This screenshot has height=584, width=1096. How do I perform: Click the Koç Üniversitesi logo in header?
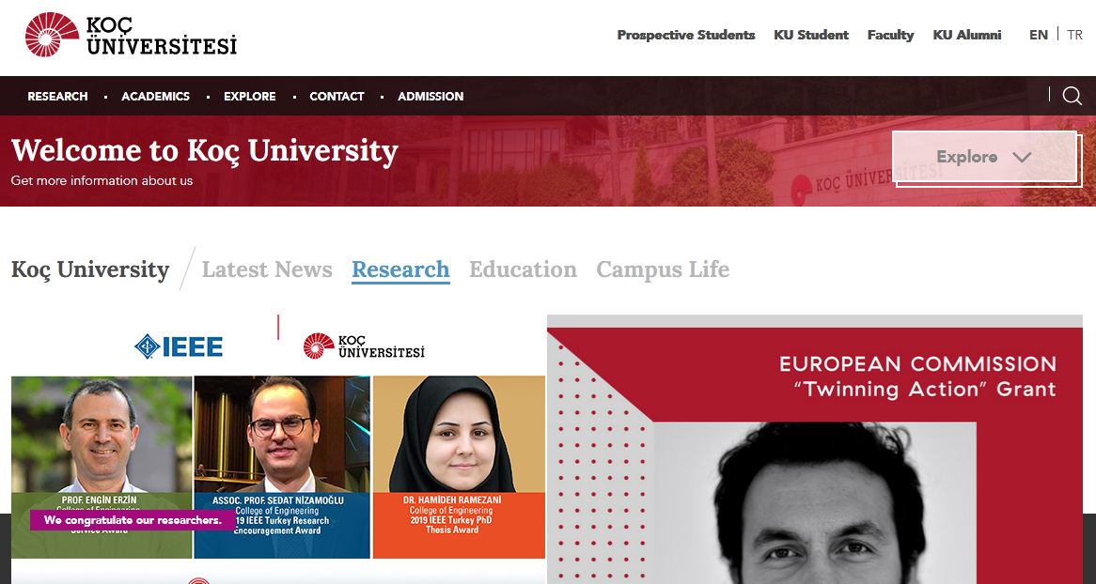tap(131, 35)
